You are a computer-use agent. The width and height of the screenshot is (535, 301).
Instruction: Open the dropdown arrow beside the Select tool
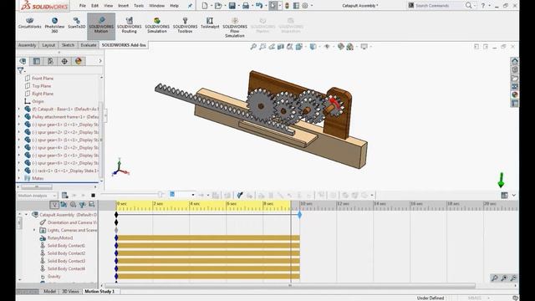[x=280, y=6]
